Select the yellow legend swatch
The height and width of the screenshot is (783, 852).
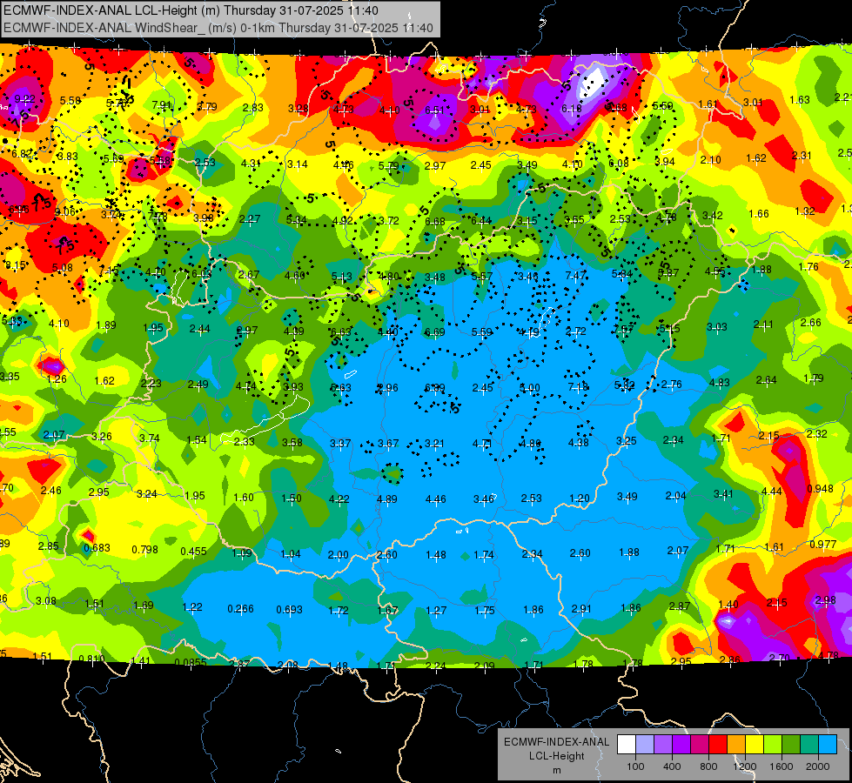(755, 745)
